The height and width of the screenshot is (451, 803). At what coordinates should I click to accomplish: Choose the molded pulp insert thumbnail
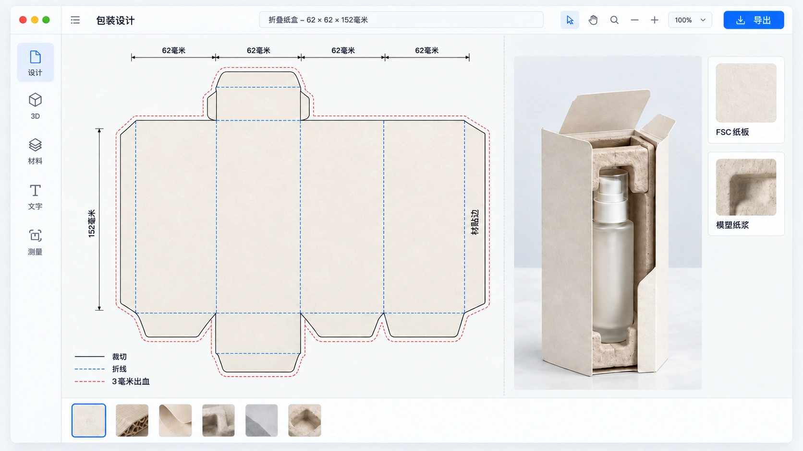[x=219, y=420]
